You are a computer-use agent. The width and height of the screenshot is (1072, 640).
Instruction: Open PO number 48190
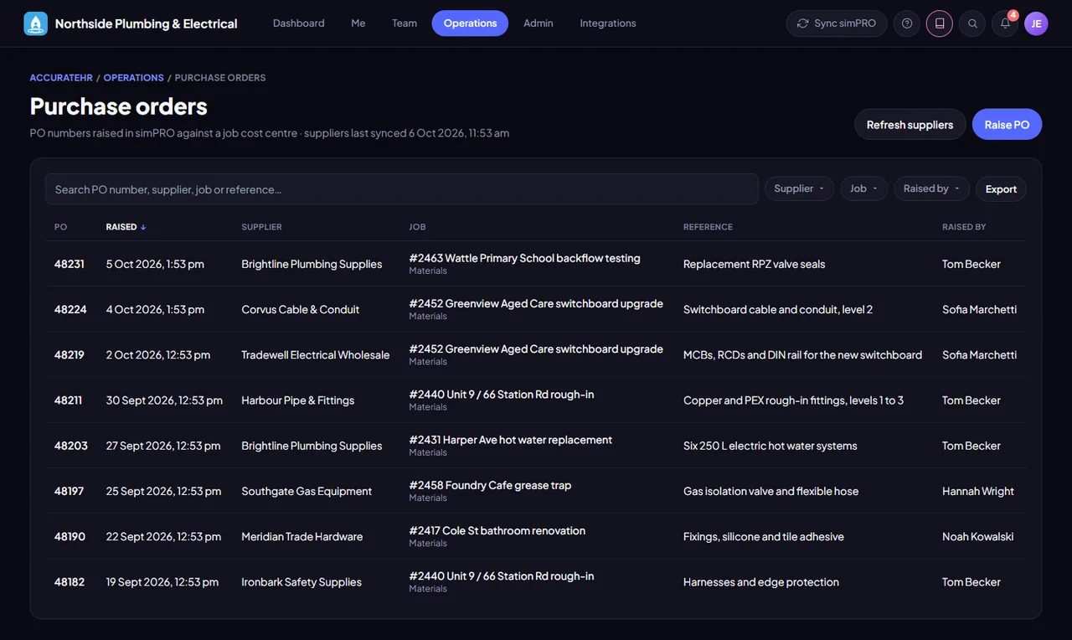tap(70, 536)
